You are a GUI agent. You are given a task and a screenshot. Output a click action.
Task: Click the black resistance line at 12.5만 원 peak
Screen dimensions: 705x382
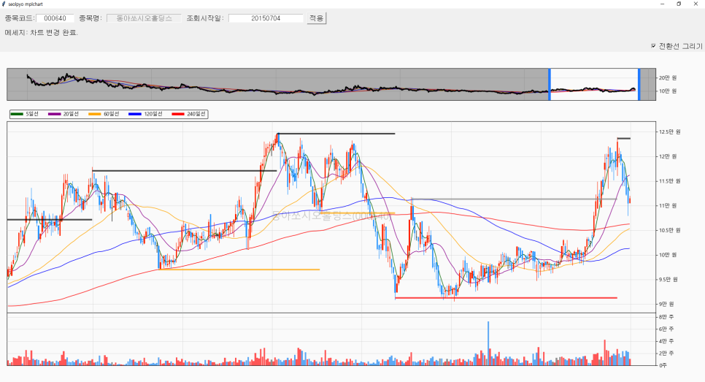click(x=336, y=134)
